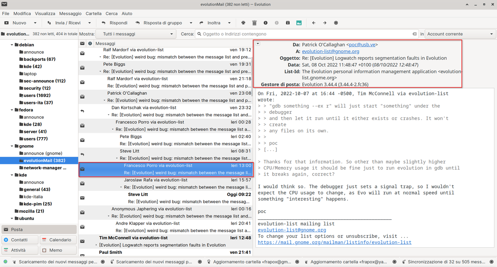
Task: Collapse the fedora folder tree
Action: pos(12,110)
